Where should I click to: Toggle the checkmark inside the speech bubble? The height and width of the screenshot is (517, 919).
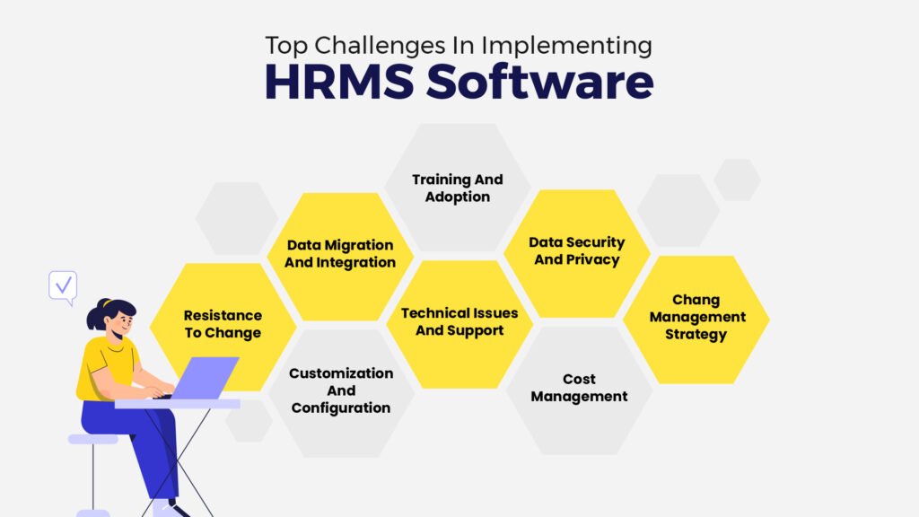[62, 285]
